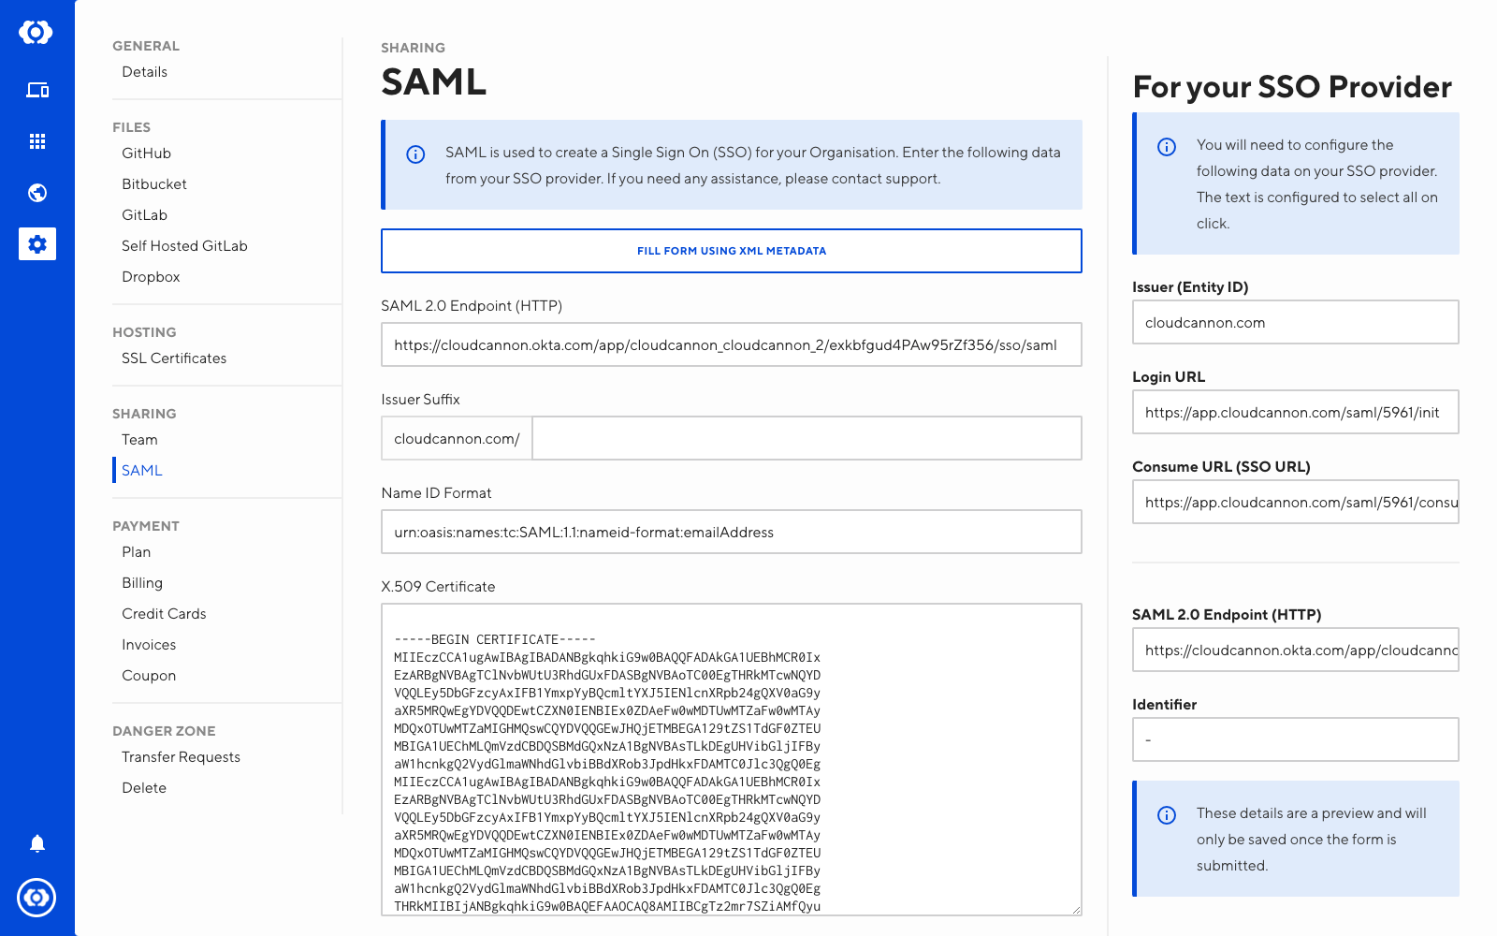Open the Sites devices icon
The image size is (1497, 936).
(x=37, y=90)
